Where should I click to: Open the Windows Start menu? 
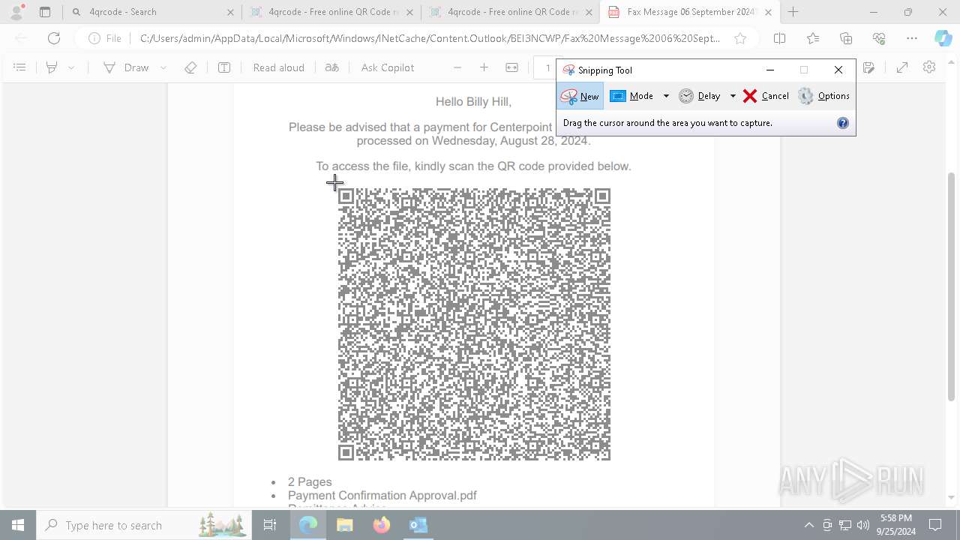pos(18,525)
